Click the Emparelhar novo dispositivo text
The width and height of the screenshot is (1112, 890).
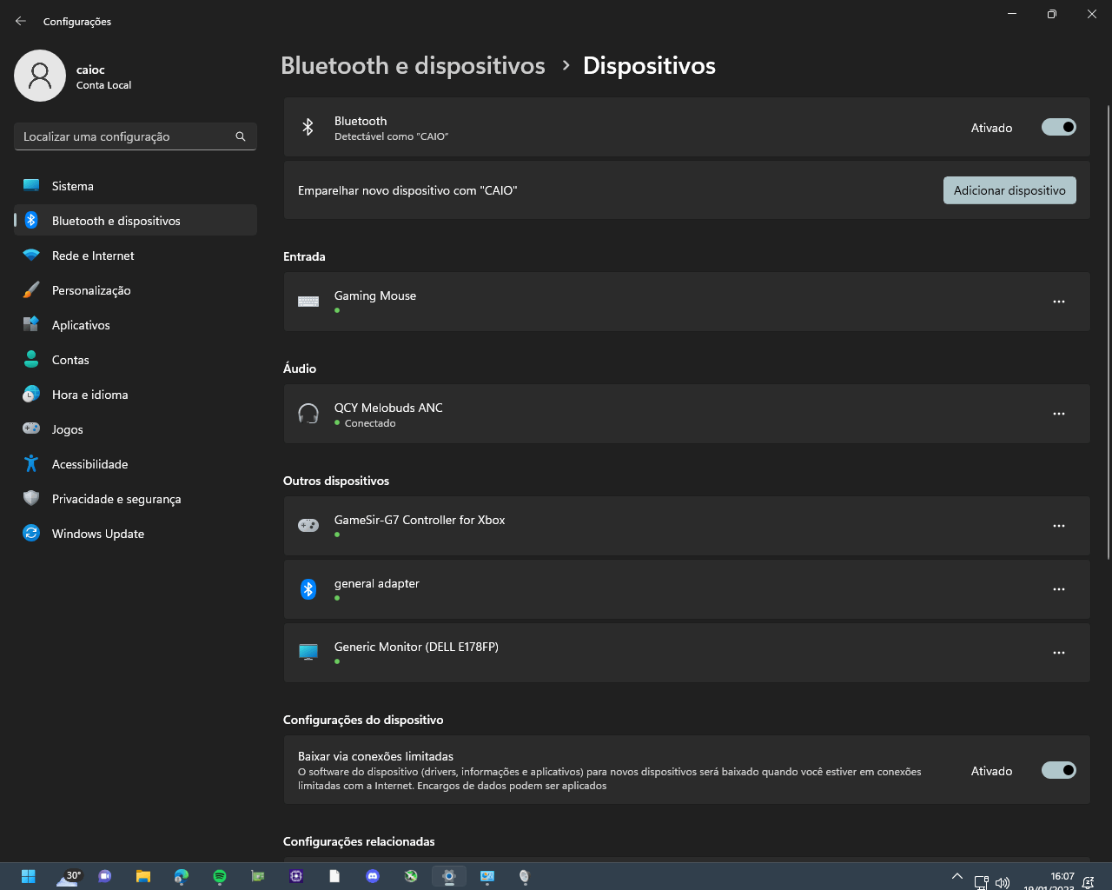pos(407,190)
